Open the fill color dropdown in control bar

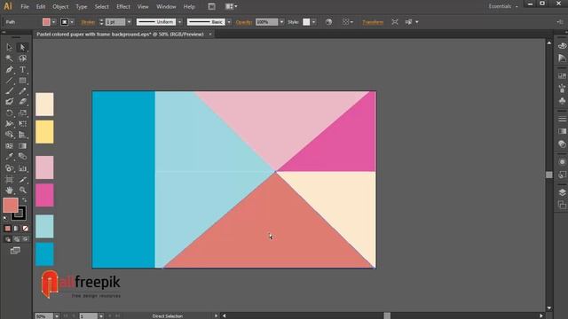tap(53, 22)
